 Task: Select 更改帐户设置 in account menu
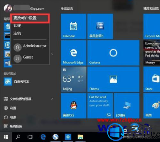click(x=30, y=18)
